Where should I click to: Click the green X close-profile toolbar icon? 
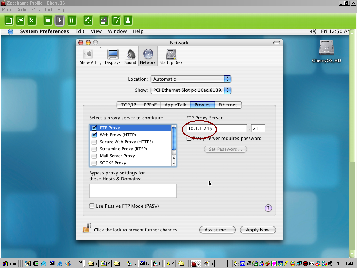tap(32, 21)
